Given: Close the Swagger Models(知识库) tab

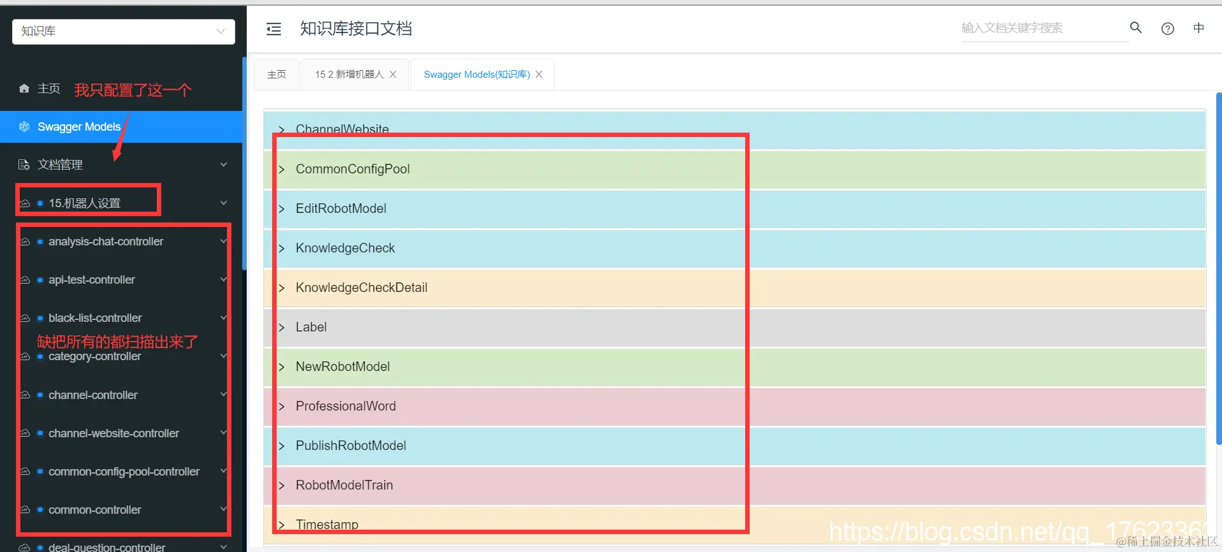Looking at the screenshot, I should 539,75.
